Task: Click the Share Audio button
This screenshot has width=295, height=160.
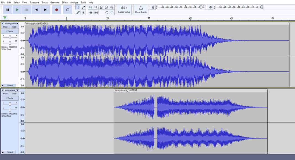Action: tap(141, 9)
